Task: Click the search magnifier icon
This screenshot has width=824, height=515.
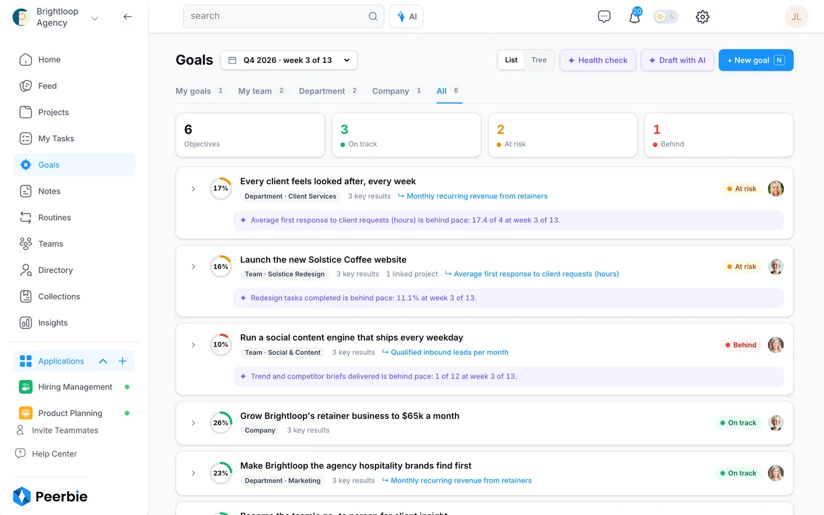Action: (373, 16)
